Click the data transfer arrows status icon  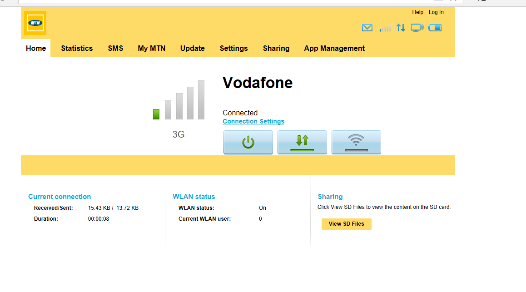click(x=401, y=28)
